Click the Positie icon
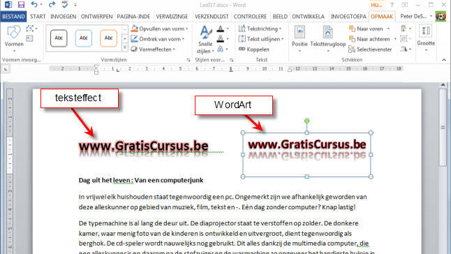This screenshot has height=254, width=451. pos(300,39)
